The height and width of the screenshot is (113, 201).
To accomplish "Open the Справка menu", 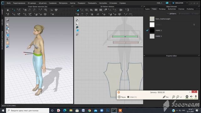I will 122,3.
